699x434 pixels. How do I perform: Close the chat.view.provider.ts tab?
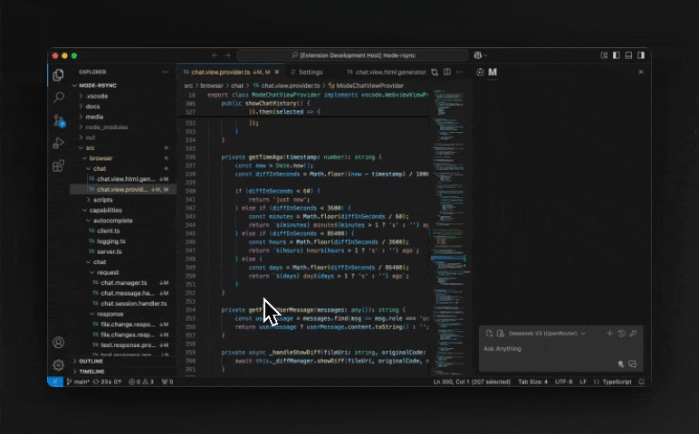click(277, 72)
